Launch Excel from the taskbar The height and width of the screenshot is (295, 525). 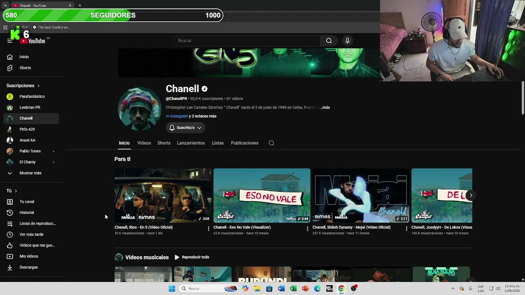293,288
